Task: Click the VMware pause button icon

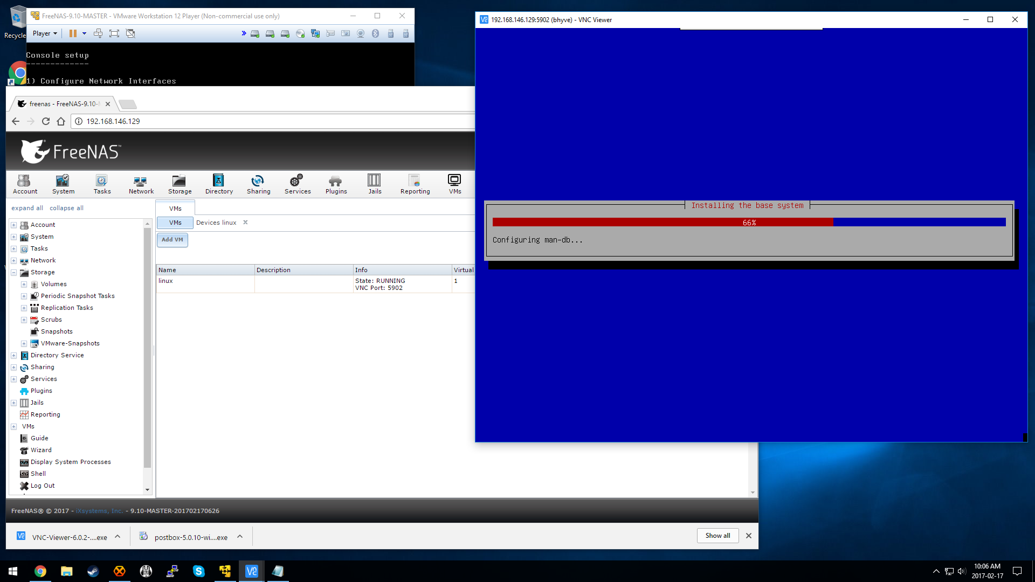Action: click(73, 33)
